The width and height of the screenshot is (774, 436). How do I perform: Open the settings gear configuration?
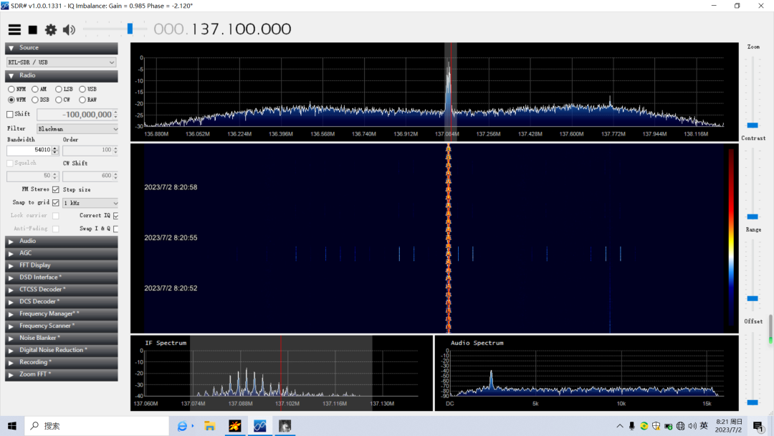click(51, 30)
